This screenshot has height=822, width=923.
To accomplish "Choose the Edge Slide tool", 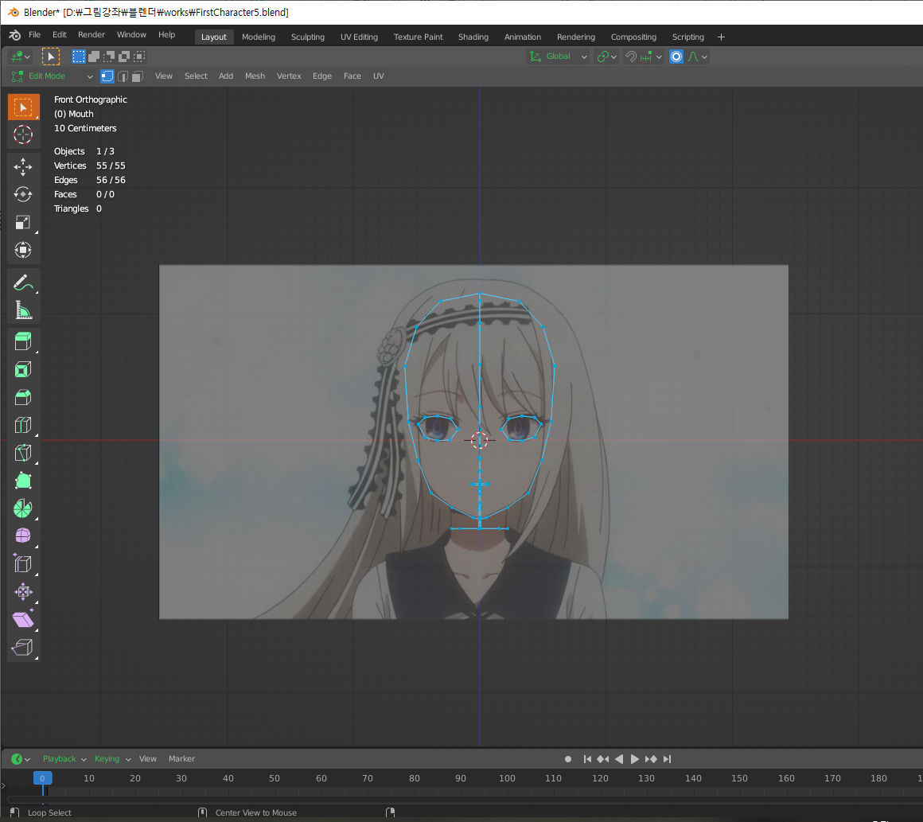I will [x=24, y=563].
